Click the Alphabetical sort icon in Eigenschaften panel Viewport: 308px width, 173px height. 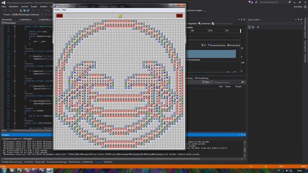(x=253, y=27)
